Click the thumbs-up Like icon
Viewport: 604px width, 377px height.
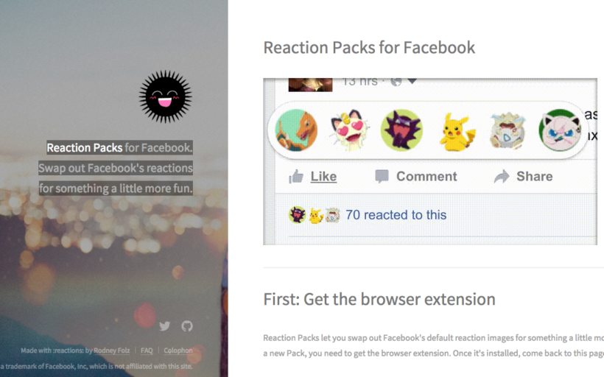pyautogui.click(x=296, y=177)
